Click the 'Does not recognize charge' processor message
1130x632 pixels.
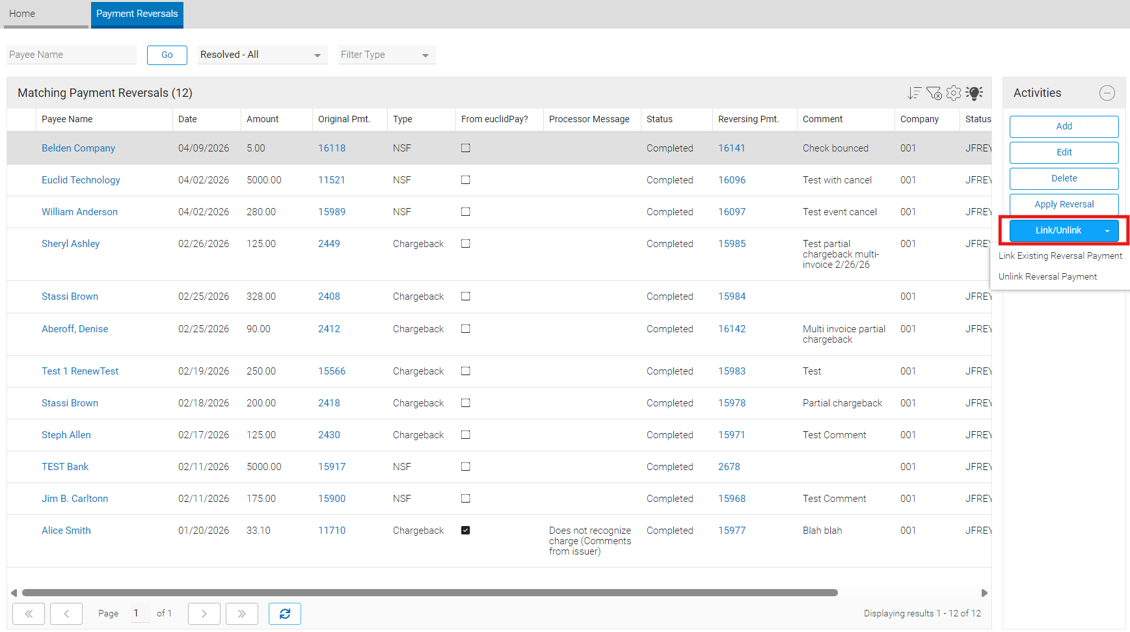click(x=590, y=541)
